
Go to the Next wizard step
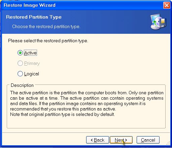(x=121, y=140)
